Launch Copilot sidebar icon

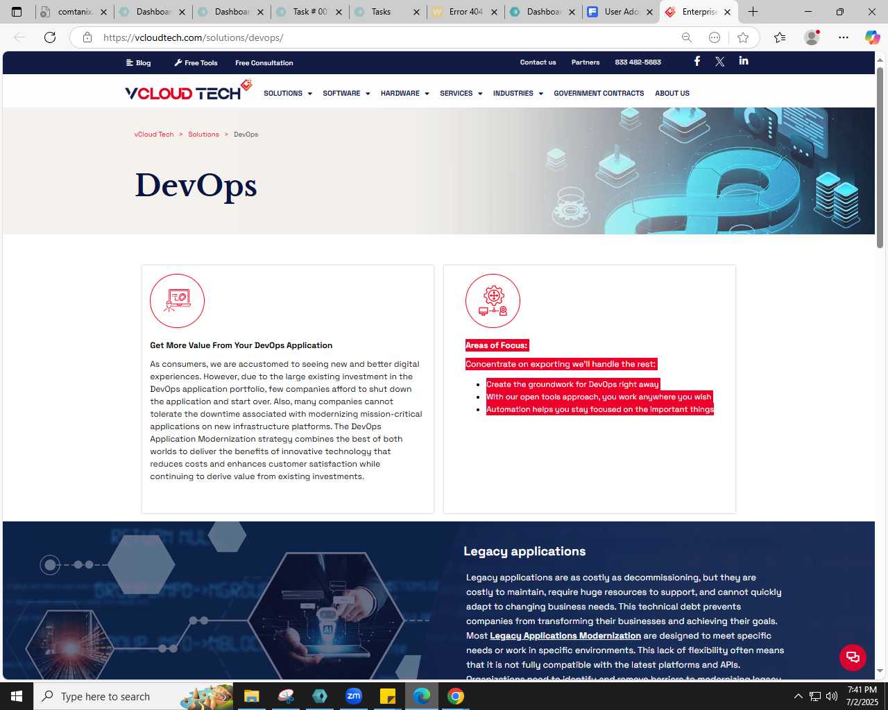click(872, 37)
